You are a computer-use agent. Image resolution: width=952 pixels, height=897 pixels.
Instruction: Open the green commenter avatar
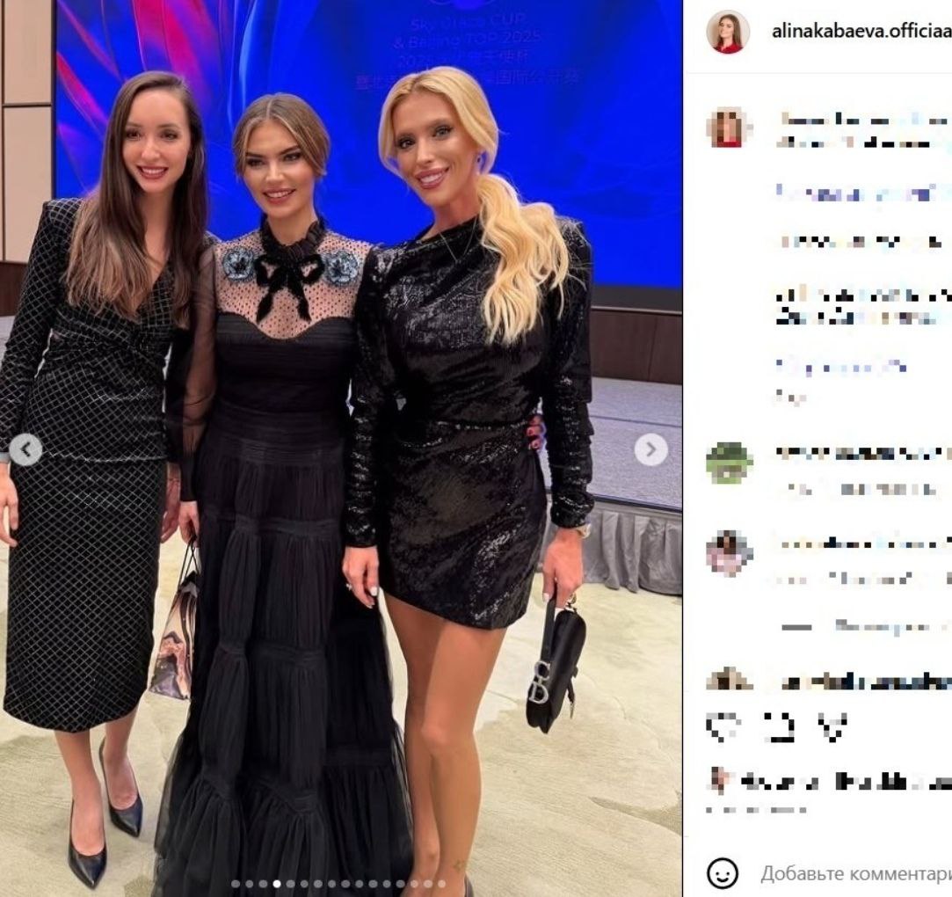[x=730, y=463]
